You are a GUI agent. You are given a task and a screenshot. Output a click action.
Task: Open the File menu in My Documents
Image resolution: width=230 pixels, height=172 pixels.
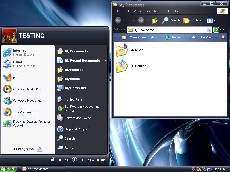117,11
